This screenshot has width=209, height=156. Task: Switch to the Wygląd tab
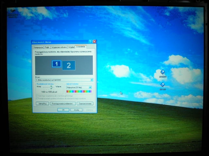click(x=71, y=47)
